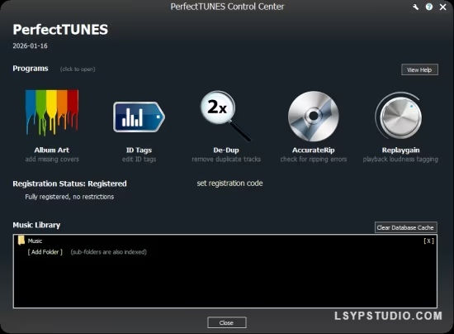454x334 pixels.
Task: Click the version date 2026-01-16
Action: tap(30, 45)
